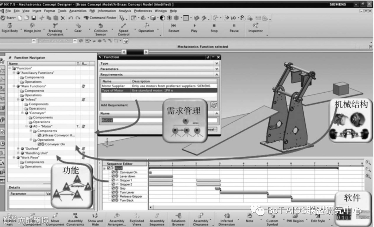Toggle the Grip operation checkbox

tap(113, 188)
